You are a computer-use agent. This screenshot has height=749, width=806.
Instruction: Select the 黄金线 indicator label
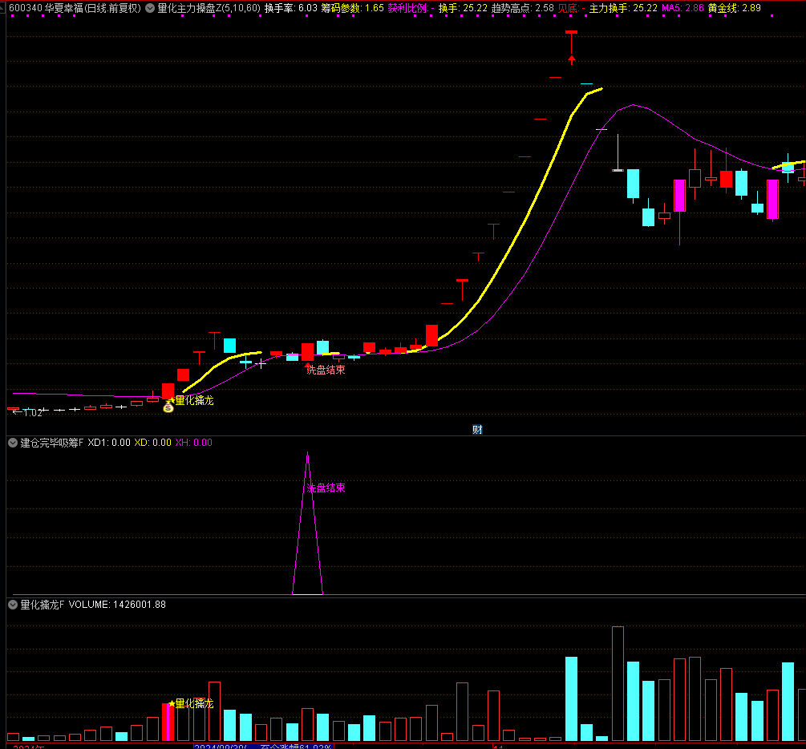click(723, 8)
